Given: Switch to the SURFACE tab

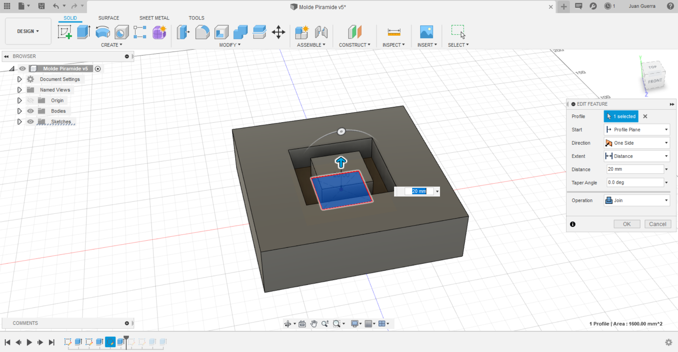Looking at the screenshot, I should 108,18.
